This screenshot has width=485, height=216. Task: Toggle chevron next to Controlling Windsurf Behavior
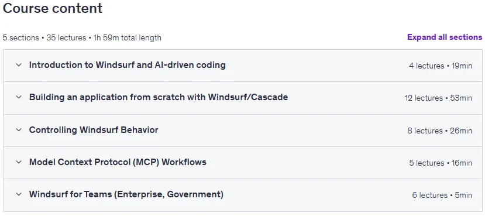coord(19,130)
